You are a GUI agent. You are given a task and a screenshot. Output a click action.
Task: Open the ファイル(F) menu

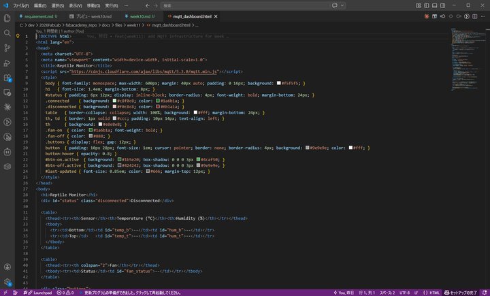(x=21, y=5)
